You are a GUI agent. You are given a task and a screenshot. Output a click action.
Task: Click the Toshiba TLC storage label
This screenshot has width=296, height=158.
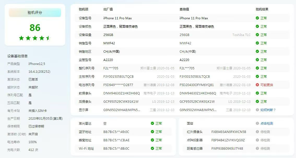coord(241,35)
